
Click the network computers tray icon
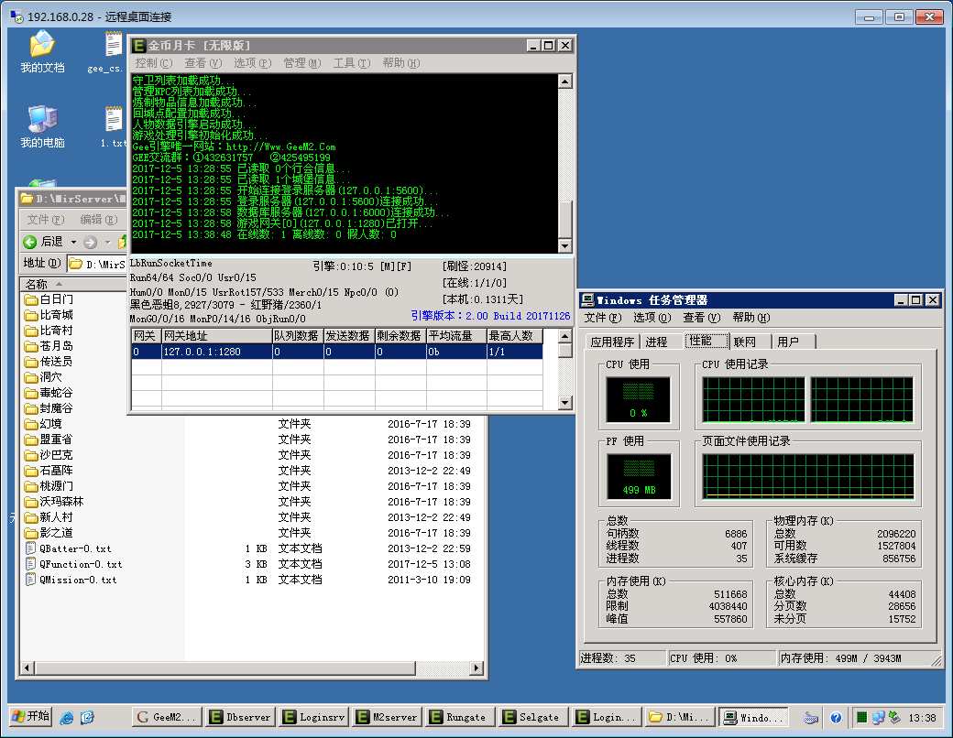point(878,717)
